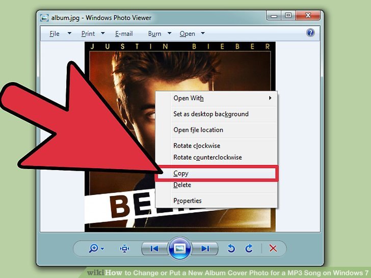Screen dimensions: 371x278
Task: Rotate image counterclockwise using toolbar icon
Action: coord(231,248)
